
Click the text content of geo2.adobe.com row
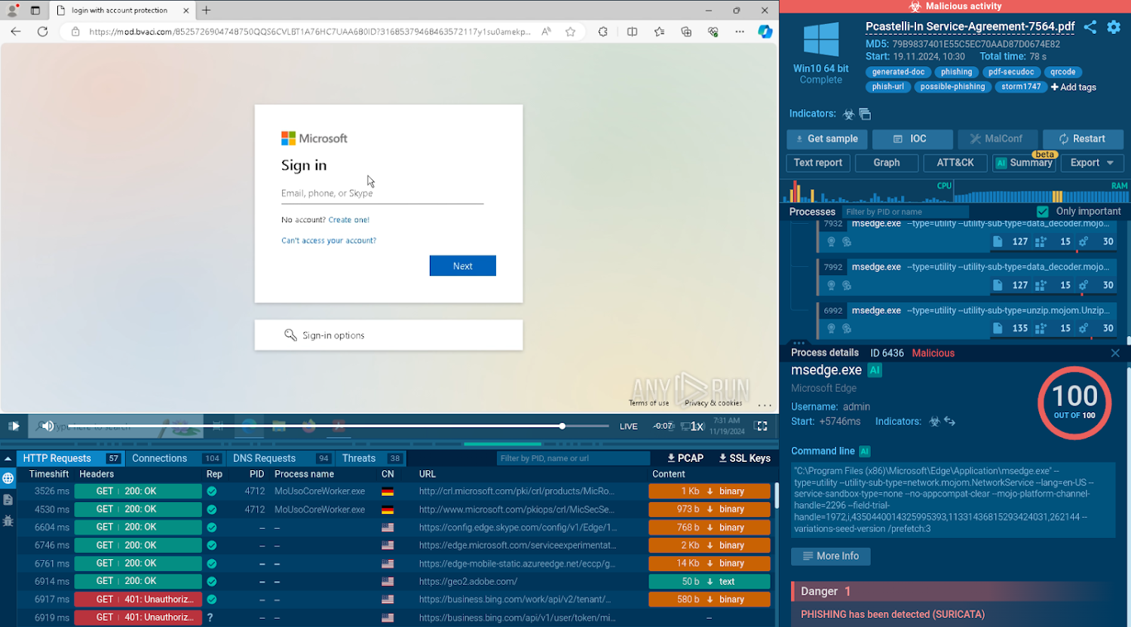[710, 582]
